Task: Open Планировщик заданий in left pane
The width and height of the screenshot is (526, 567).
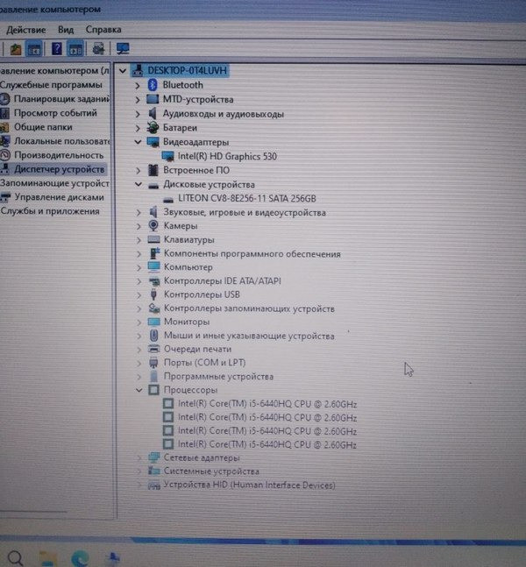Action: click(61, 99)
